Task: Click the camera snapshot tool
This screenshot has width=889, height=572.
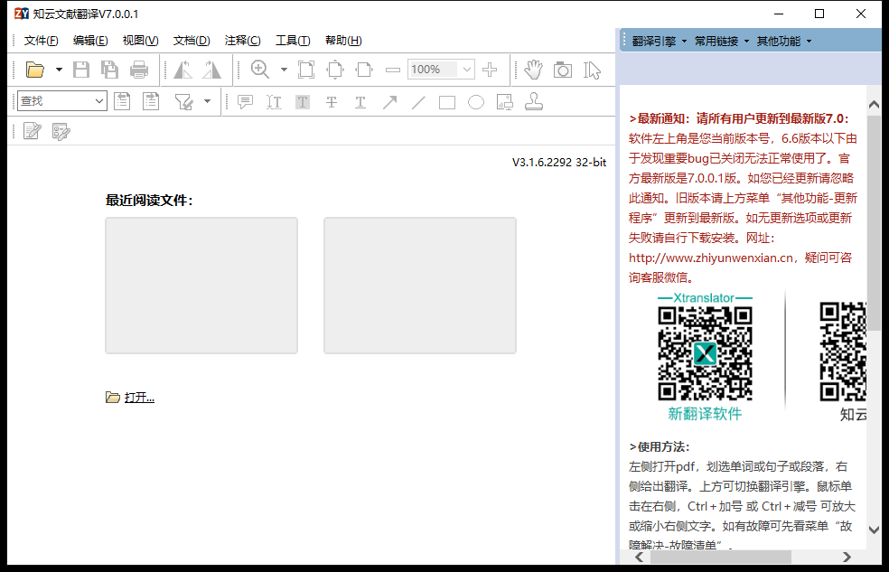Action: pos(563,70)
